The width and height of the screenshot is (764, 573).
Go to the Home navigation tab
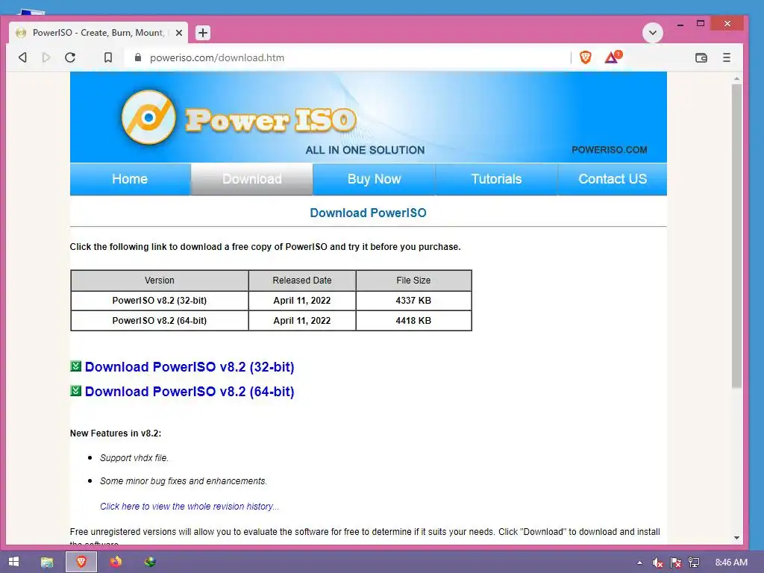point(130,179)
